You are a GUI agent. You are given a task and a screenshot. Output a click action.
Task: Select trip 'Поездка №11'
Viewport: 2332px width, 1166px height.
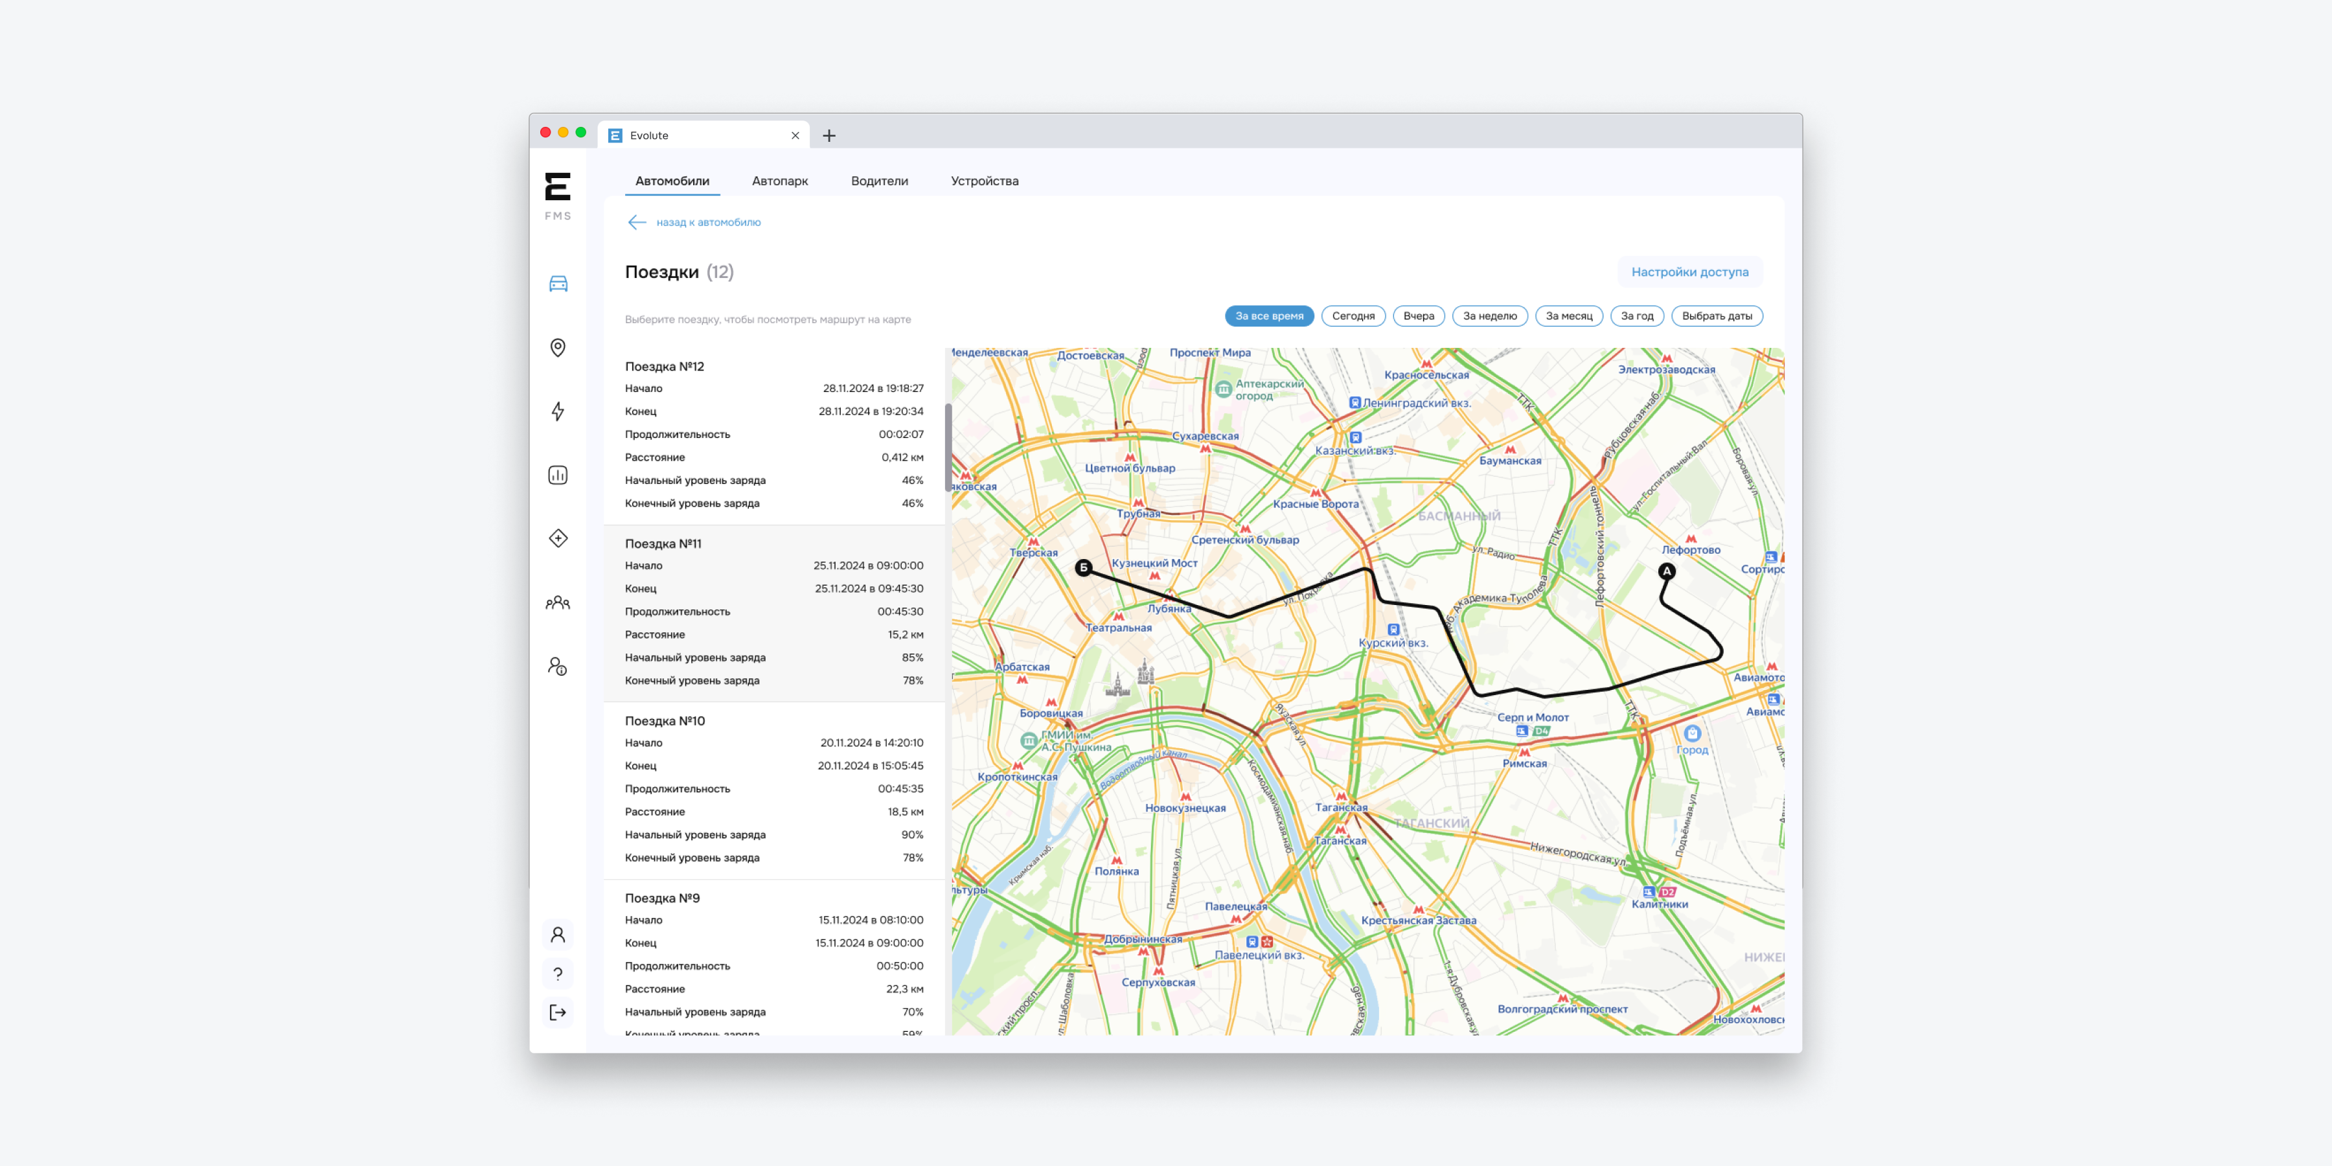coord(774,613)
